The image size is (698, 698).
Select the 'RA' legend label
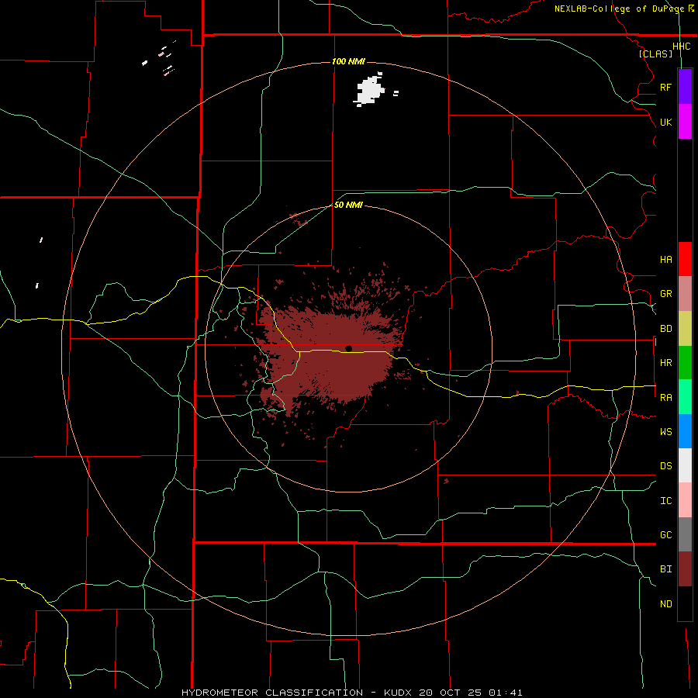click(x=665, y=398)
